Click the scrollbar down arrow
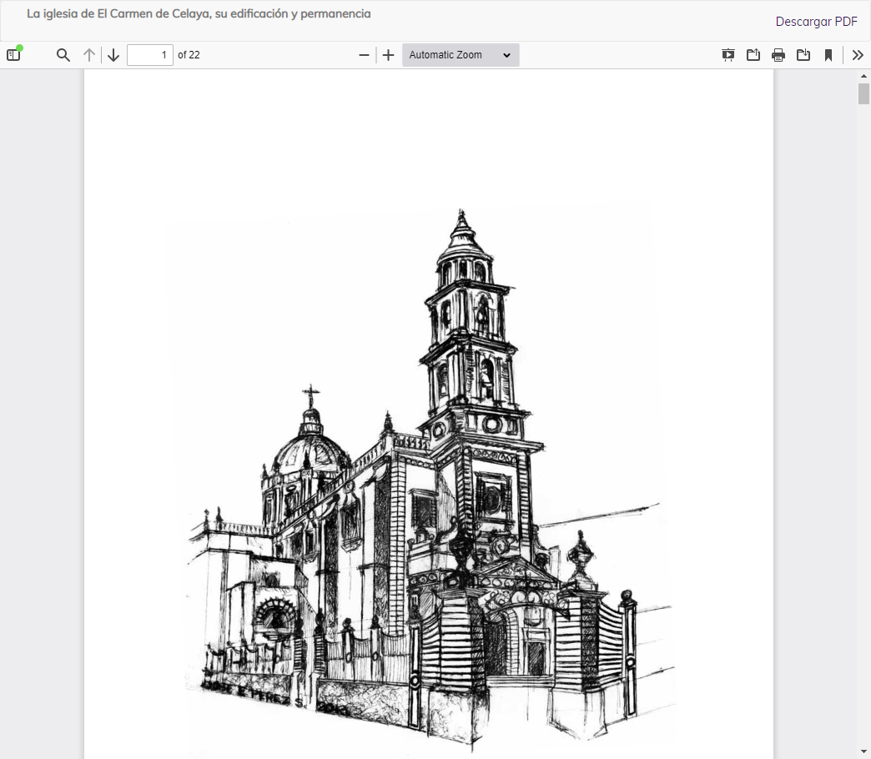Screen dimensions: 871x759 (863, 752)
